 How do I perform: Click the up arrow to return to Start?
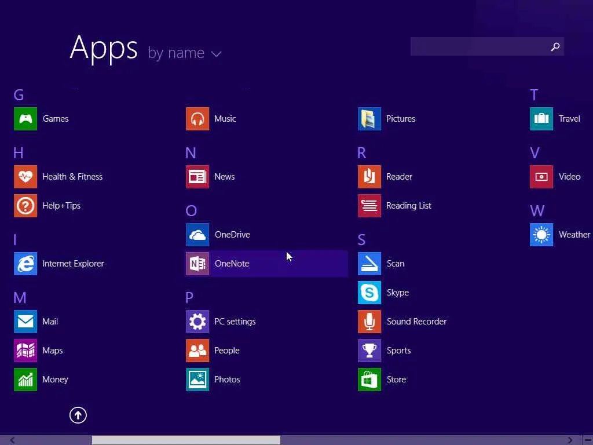pos(78,415)
